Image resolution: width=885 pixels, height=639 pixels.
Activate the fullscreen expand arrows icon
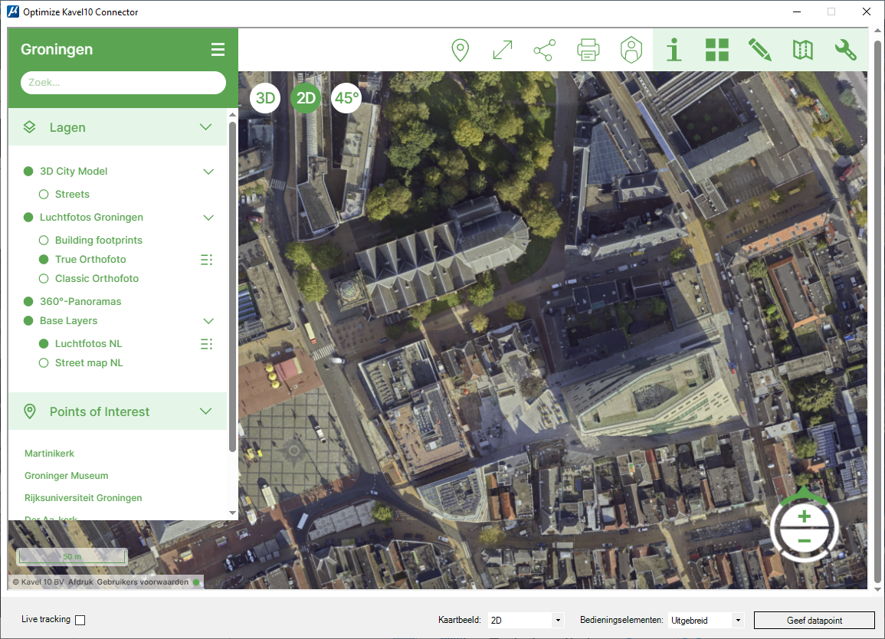click(503, 50)
